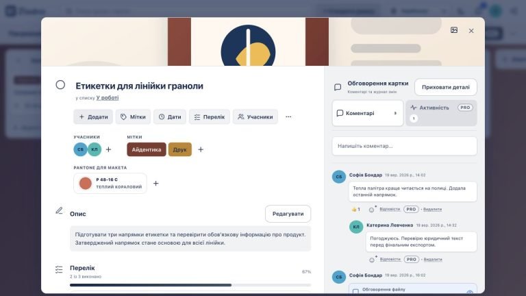Open the card cover image settings icon

pyautogui.click(x=454, y=31)
